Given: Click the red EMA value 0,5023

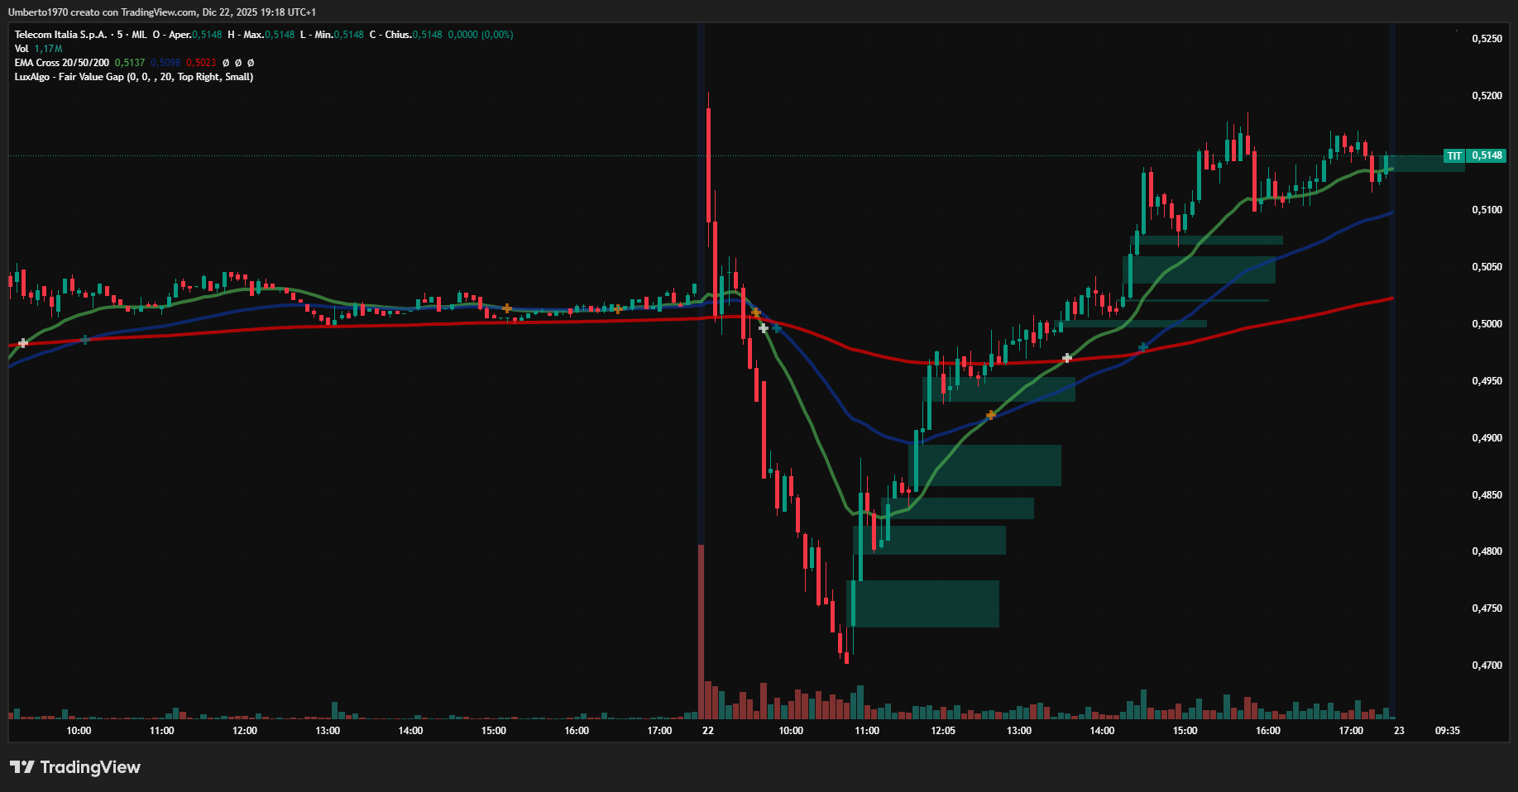Looking at the screenshot, I should [x=201, y=63].
